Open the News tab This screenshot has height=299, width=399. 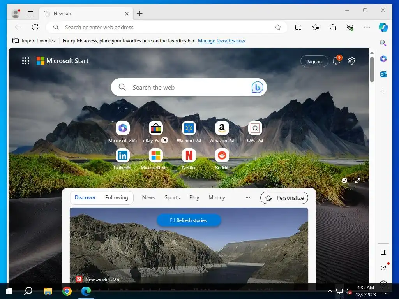148,197
